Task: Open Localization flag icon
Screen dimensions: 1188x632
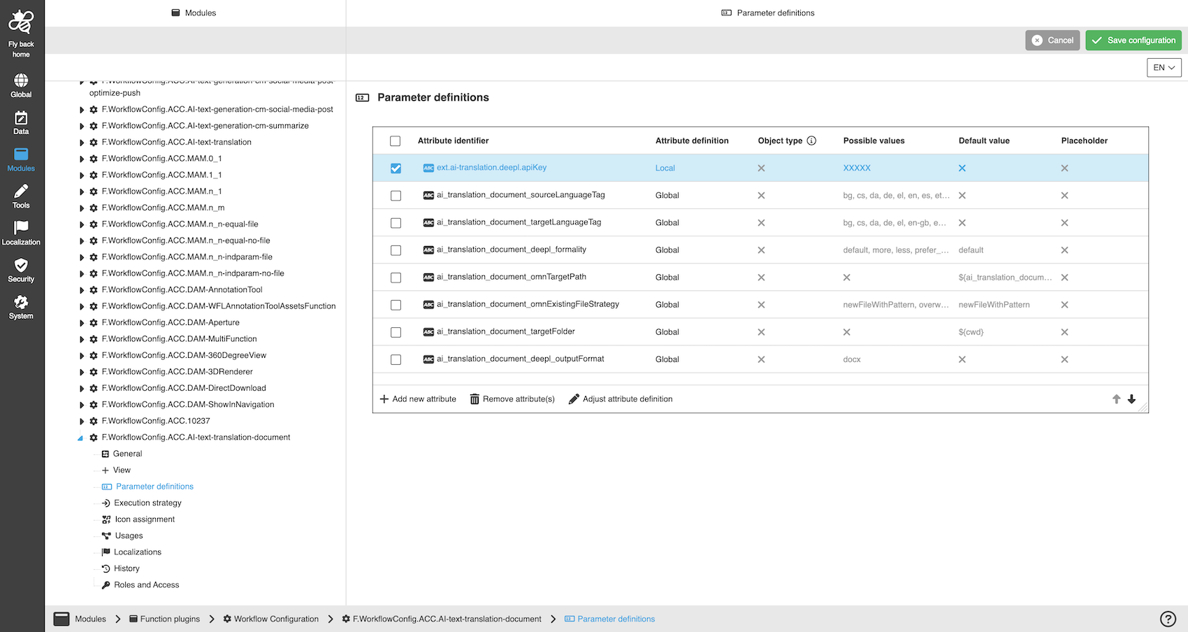Action: [21, 229]
